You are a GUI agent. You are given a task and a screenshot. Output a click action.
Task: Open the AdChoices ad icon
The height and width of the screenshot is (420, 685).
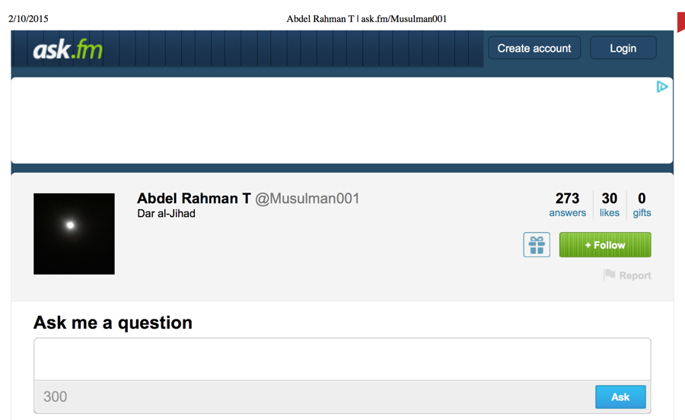(x=662, y=87)
